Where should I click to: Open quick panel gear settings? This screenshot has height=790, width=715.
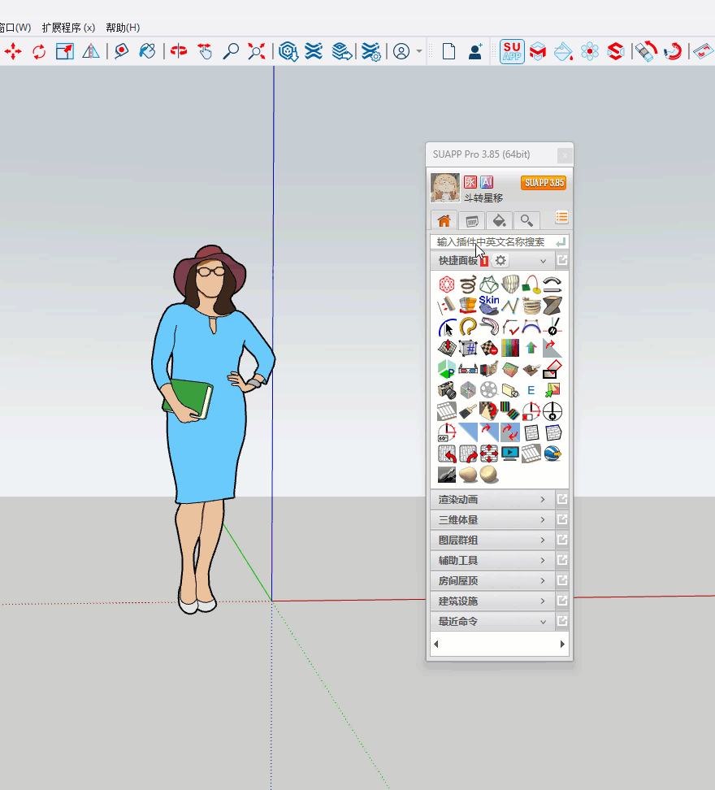(500, 261)
